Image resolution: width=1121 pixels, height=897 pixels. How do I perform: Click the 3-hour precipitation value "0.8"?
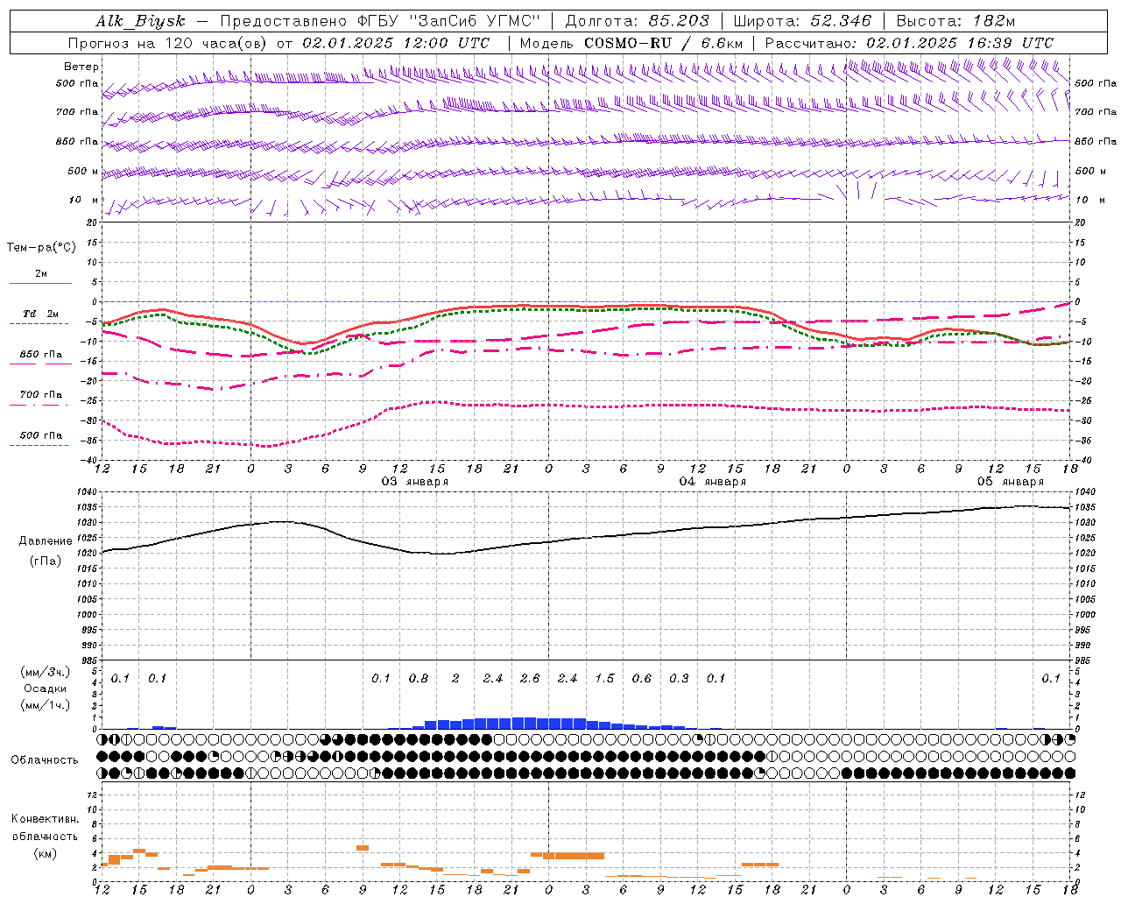point(419,678)
